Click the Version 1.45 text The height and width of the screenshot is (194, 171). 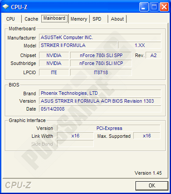click(148, 173)
